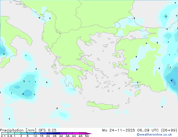Click the "06..09 UTC" time text

click(148, 130)
